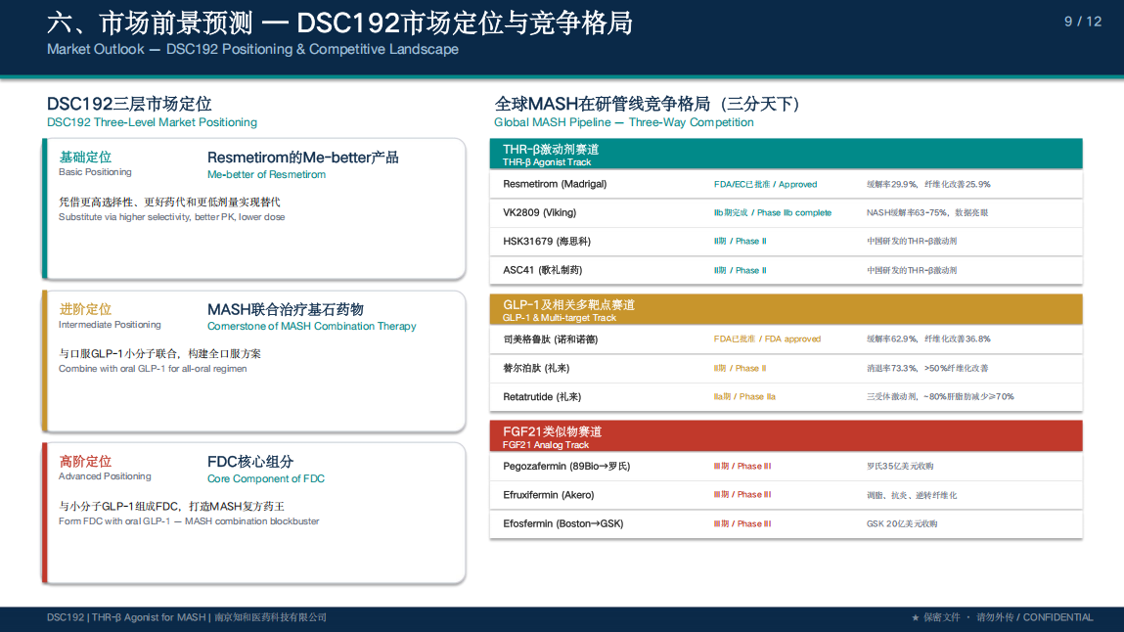Select the '进阶定位' label

coord(85,309)
